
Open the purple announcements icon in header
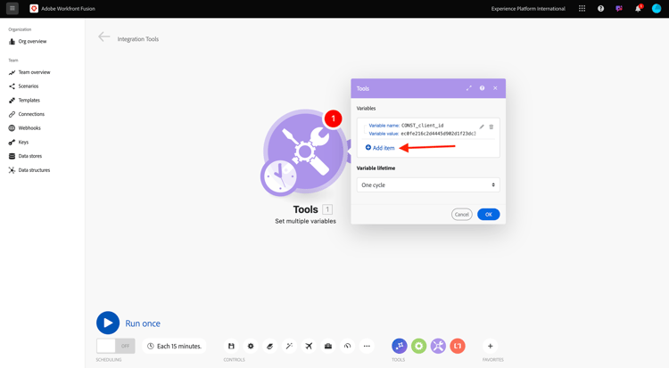[619, 9]
